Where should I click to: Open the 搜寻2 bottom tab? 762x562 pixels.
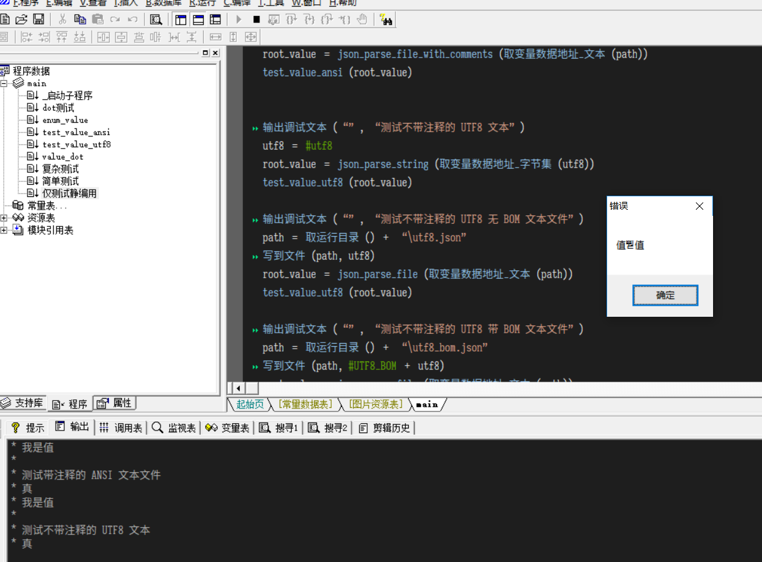tap(327, 427)
